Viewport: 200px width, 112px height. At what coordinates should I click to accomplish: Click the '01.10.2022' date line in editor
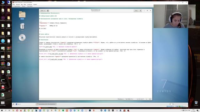[x=42, y=29]
